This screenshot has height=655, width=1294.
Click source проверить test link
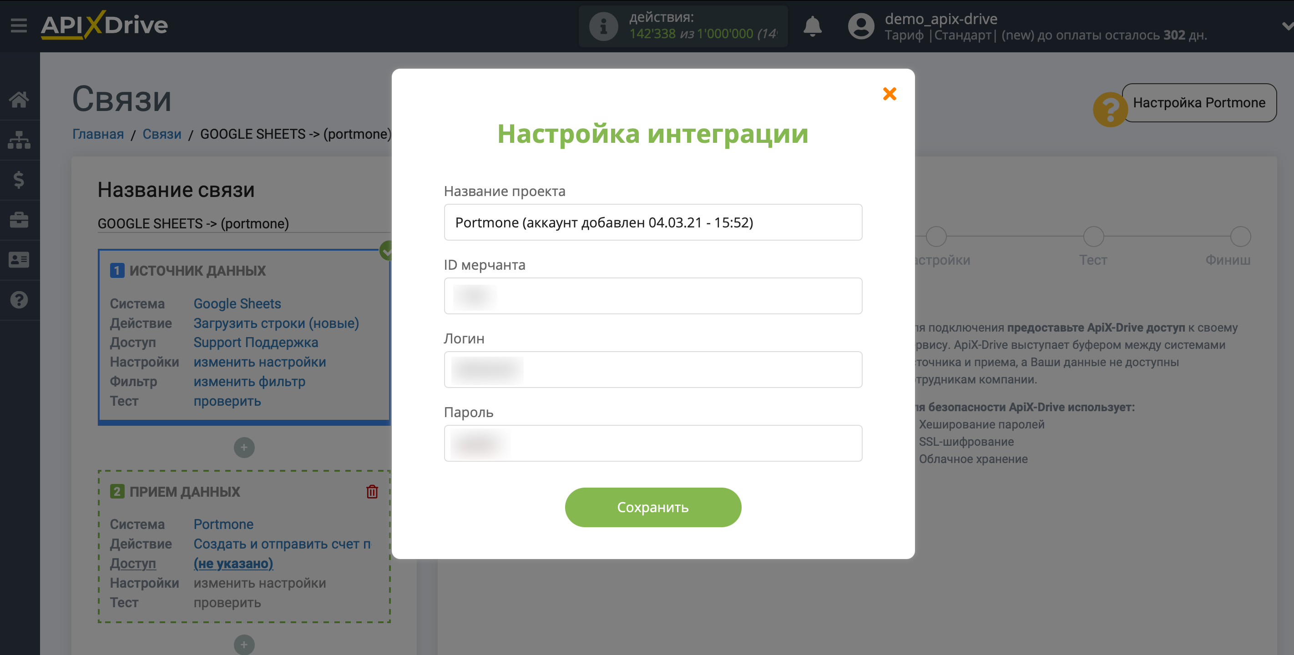tap(227, 401)
